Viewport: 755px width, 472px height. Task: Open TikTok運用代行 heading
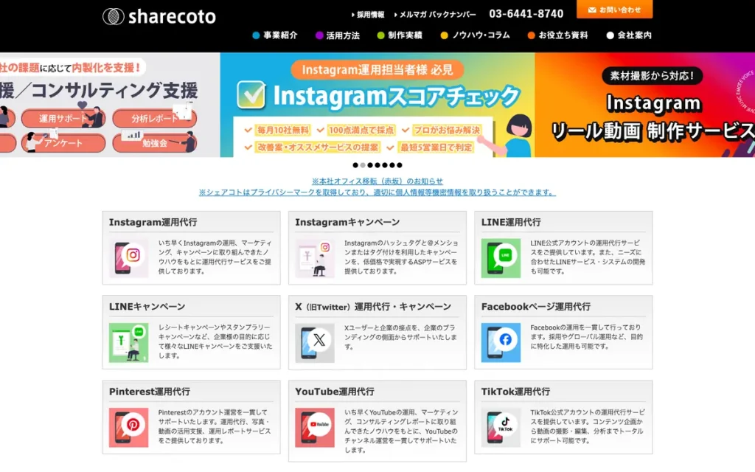[515, 392]
